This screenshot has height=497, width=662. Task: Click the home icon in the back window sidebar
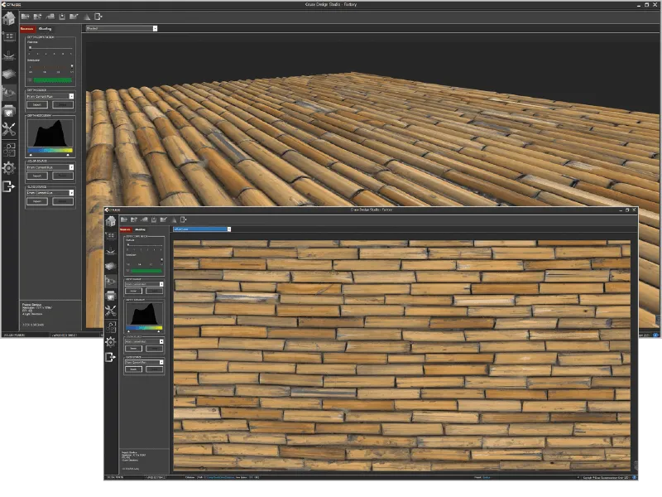[9, 18]
